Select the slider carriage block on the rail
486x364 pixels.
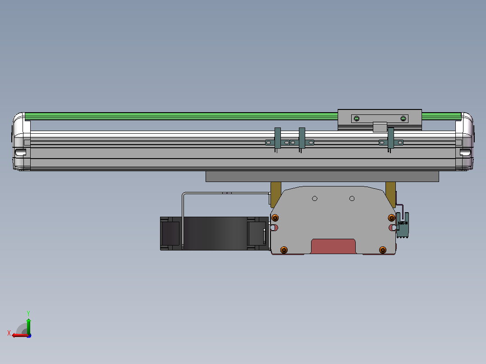pos(380,119)
